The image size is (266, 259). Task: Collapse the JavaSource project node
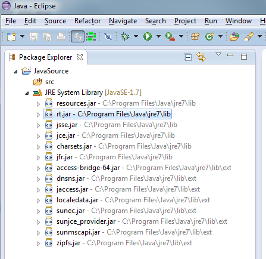(15, 72)
